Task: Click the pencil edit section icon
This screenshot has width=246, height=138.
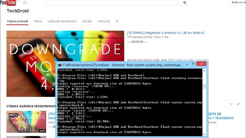Action: pyautogui.click(x=238, y=104)
